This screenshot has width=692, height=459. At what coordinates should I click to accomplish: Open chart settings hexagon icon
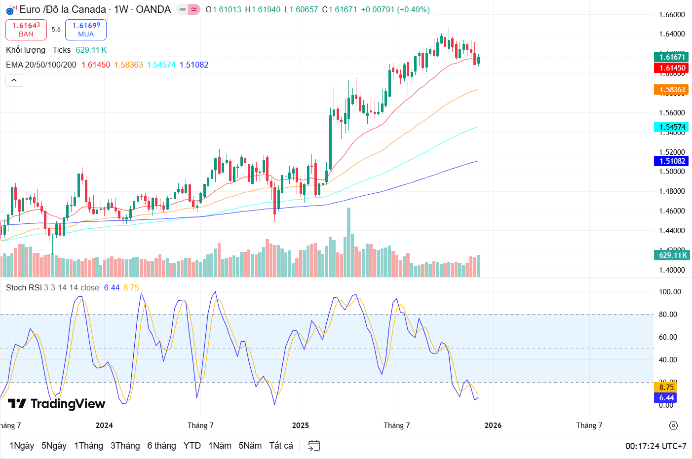[x=673, y=425]
